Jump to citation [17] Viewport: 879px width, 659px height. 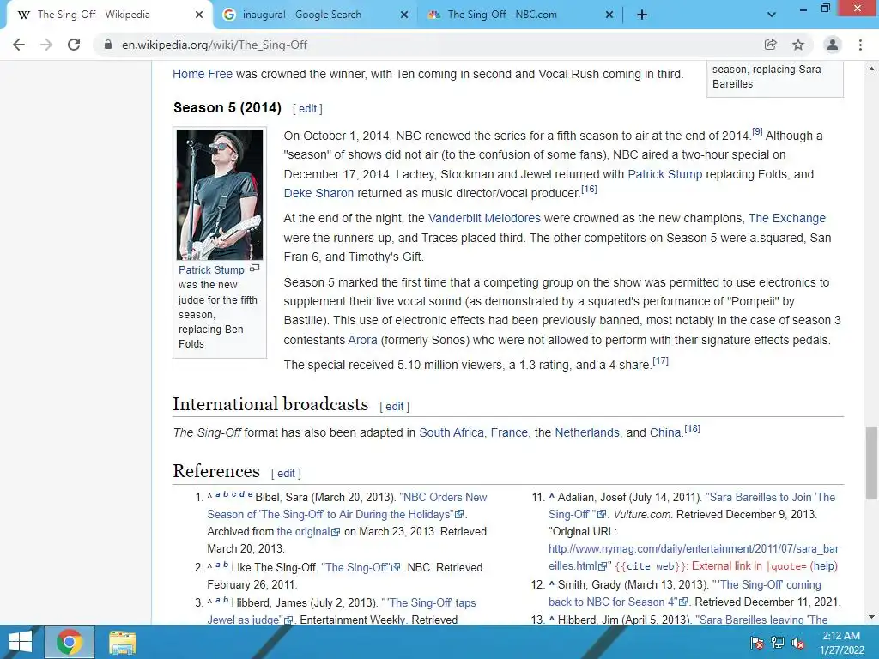pyautogui.click(x=660, y=361)
